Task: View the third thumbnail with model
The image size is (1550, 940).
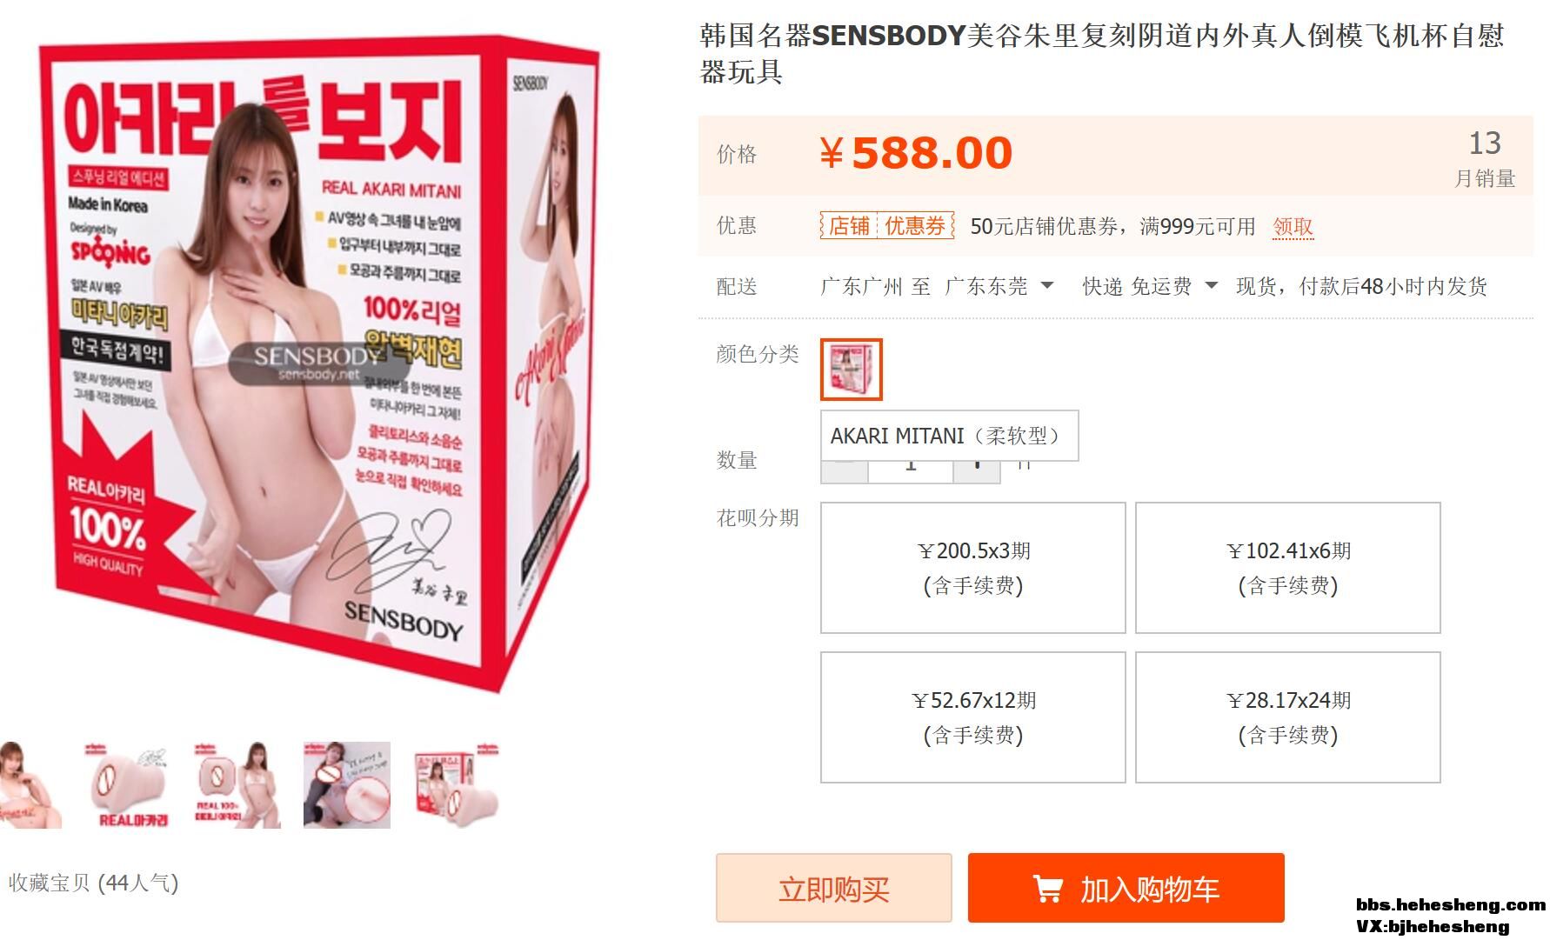Action: pyautogui.click(x=237, y=785)
